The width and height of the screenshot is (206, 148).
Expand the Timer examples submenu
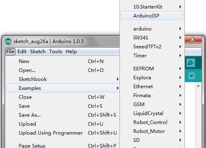152,56
